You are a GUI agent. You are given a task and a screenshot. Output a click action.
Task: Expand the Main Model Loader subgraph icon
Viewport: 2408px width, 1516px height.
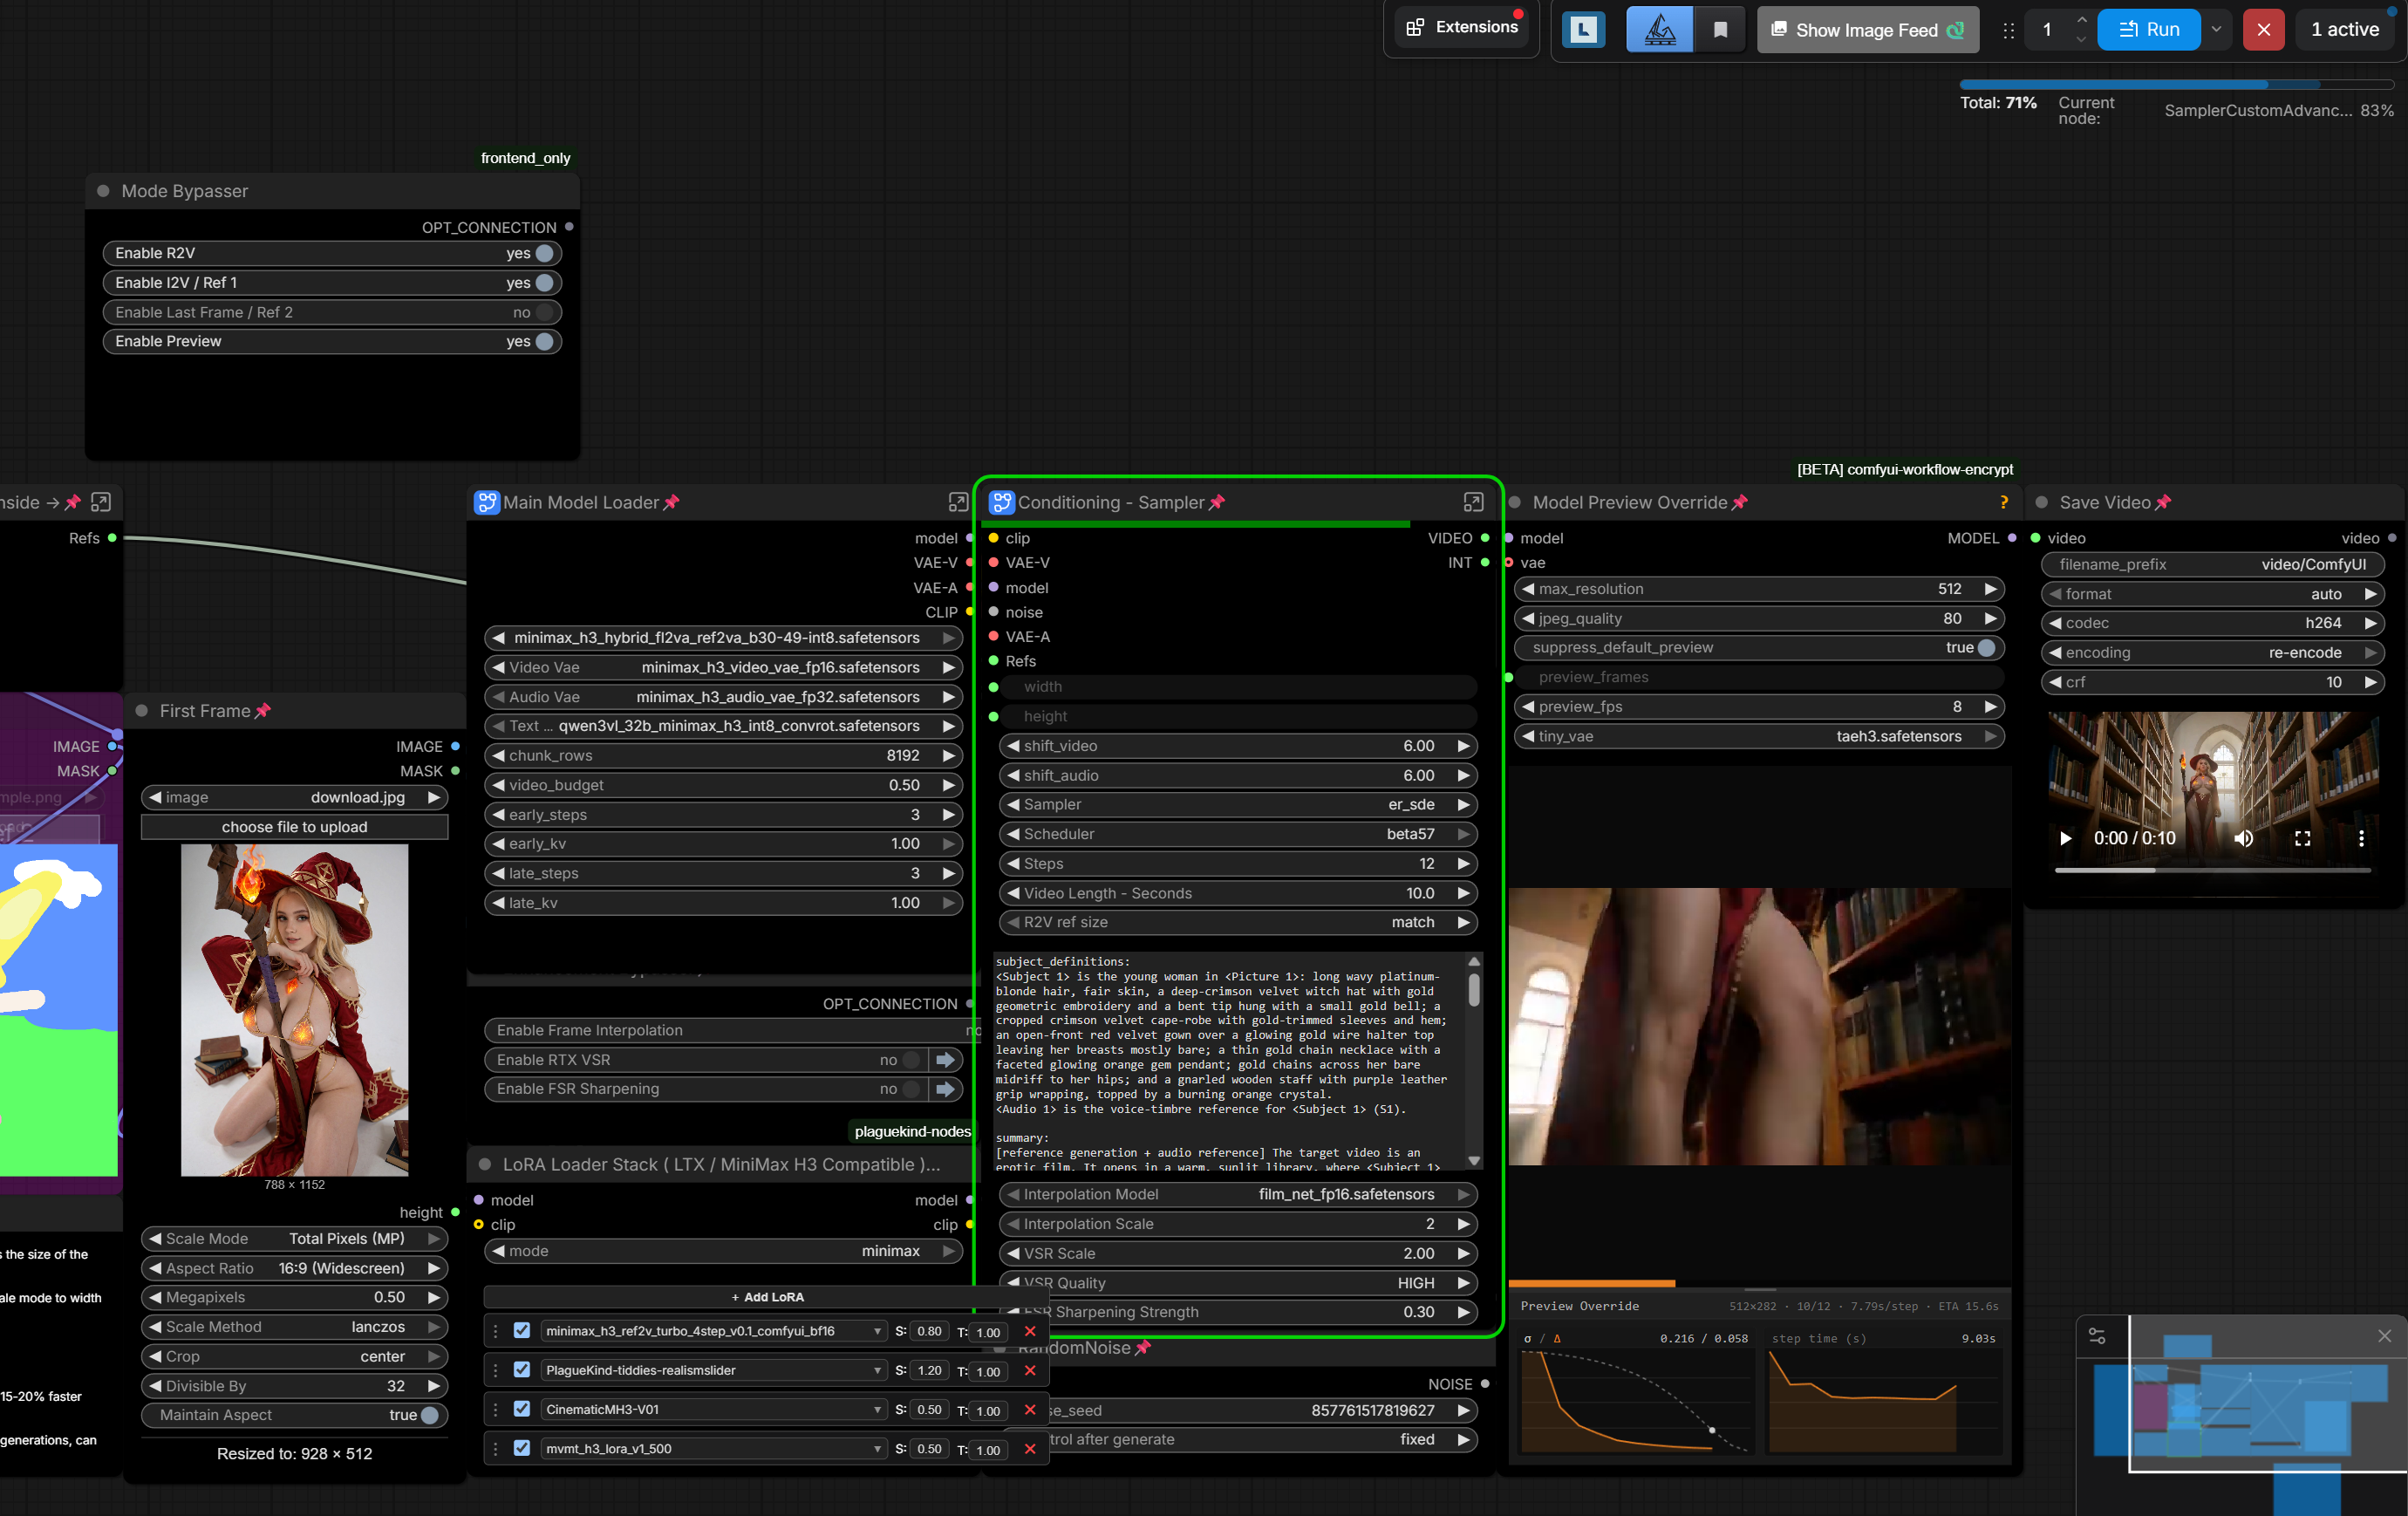957,502
